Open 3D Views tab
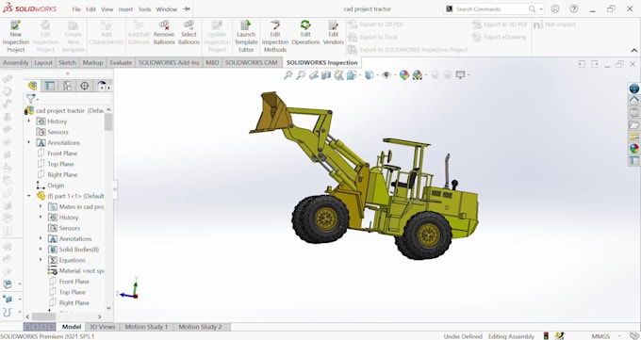The image size is (641, 340). (102, 327)
